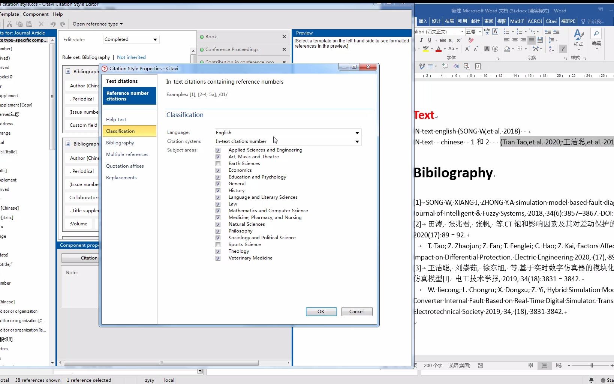Viewport: 614px width, 384px height.
Task: Apply superscript in Word ribbon
Action: [459, 40]
